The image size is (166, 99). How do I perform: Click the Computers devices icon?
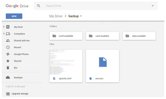(8, 34)
